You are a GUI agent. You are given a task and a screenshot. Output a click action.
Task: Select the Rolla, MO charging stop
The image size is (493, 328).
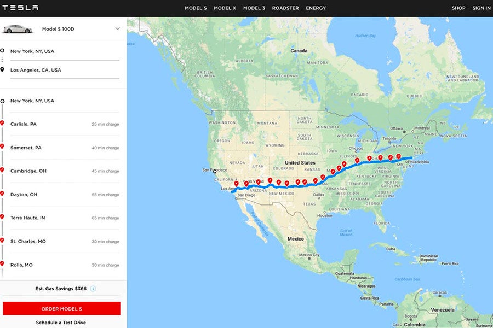65,265
